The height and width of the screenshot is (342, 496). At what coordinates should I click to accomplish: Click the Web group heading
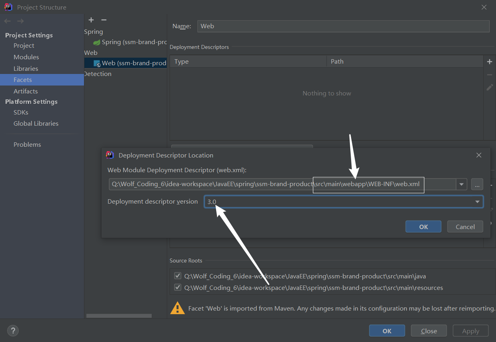click(91, 52)
